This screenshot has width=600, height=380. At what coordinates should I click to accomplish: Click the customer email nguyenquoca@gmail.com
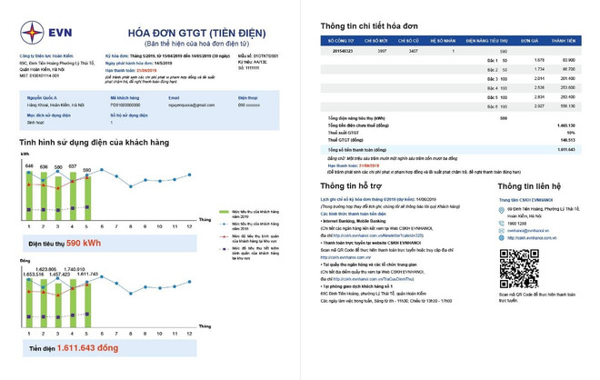[191, 105]
